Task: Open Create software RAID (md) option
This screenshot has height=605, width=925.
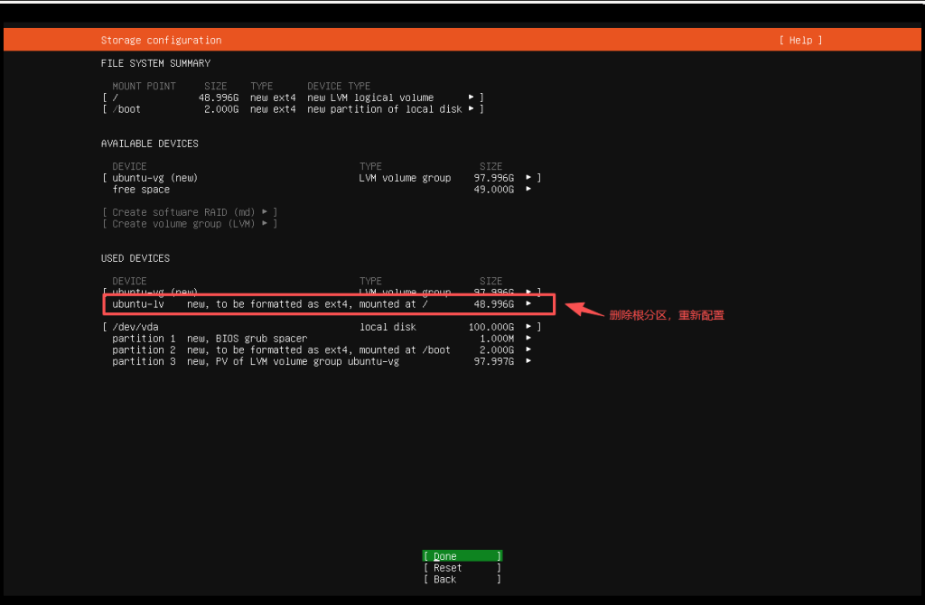Action: pos(188,211)
